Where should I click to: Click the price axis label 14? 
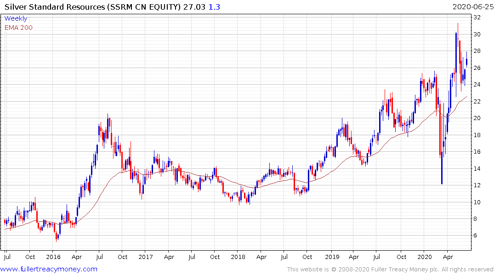pos(477,168)
